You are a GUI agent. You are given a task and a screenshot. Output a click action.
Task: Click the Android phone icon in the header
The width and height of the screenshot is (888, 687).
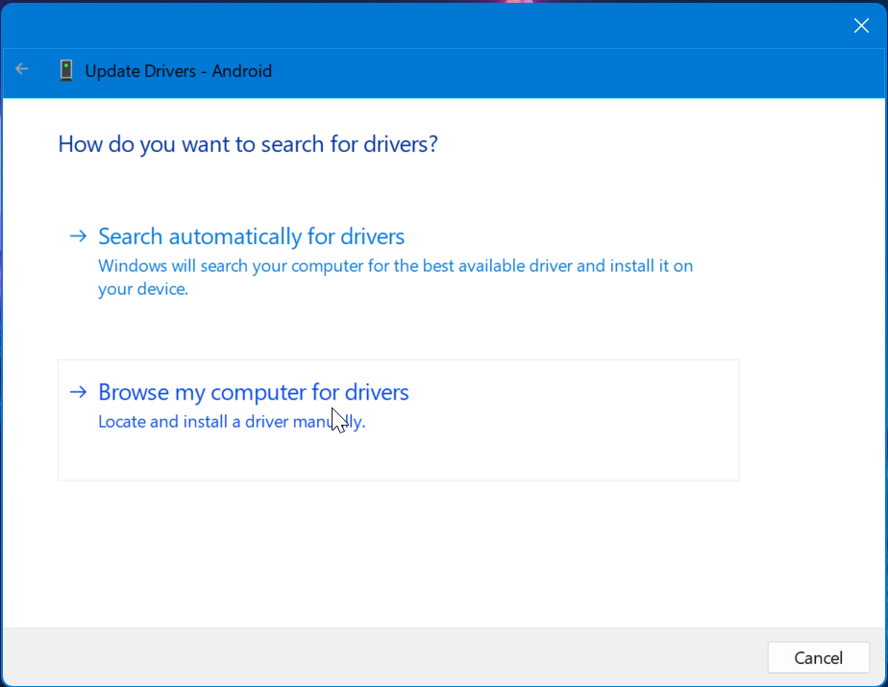pyautogui.click(x=65, y=70)
